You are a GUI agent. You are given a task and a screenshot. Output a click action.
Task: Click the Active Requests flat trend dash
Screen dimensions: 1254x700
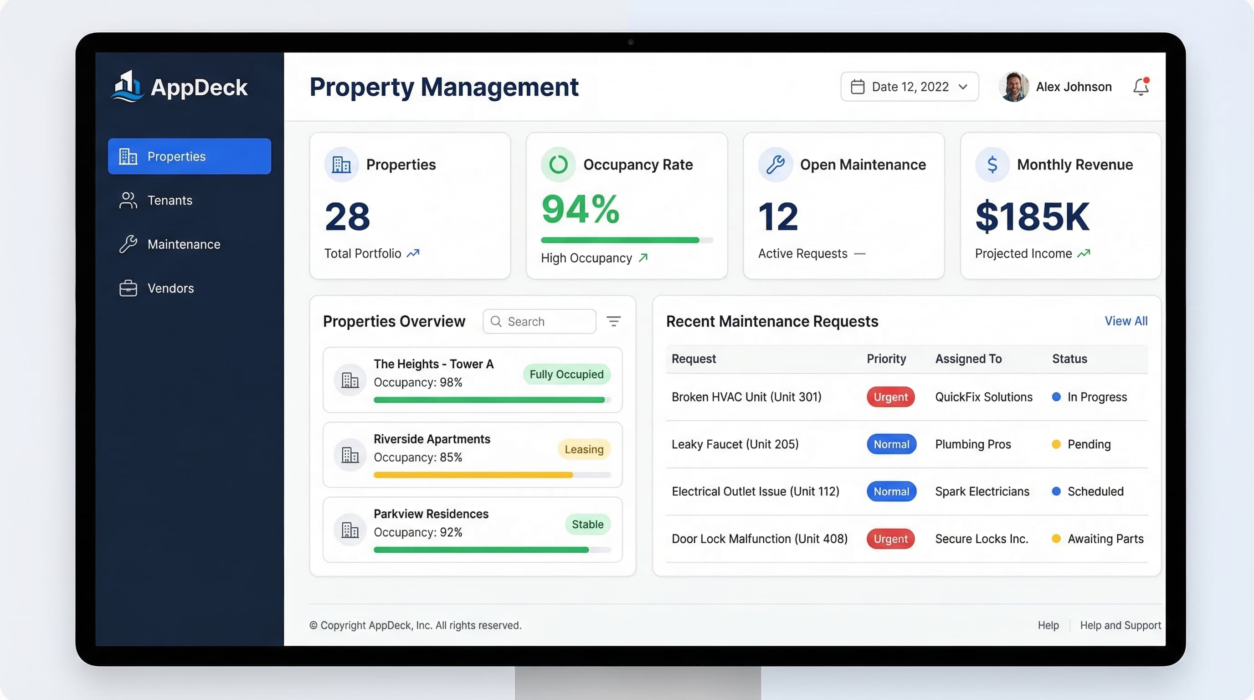(860, 254)
